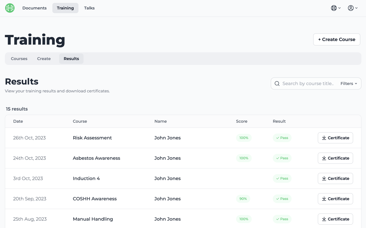The image size is (366, 228).
Task: Switch to the Courses tab
Action: pos(19,59)
